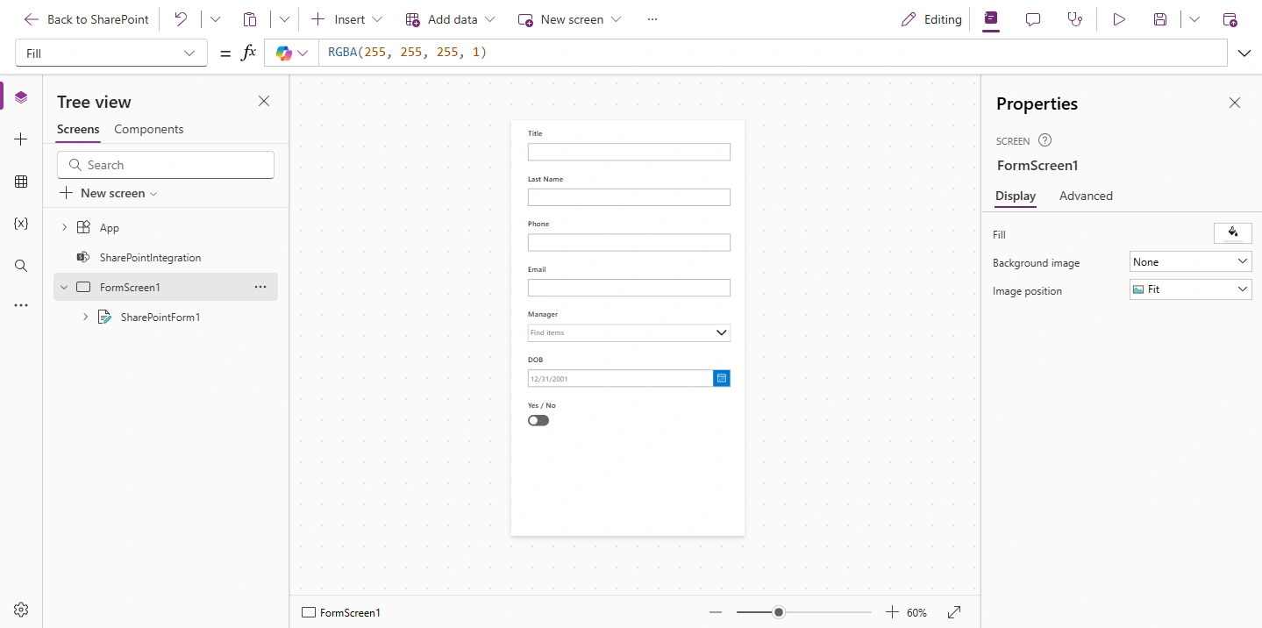This screenshot has height=628, width=1262.
Task: Expand the App tree node
Action: pyautogui.click(x=64, y=228)
